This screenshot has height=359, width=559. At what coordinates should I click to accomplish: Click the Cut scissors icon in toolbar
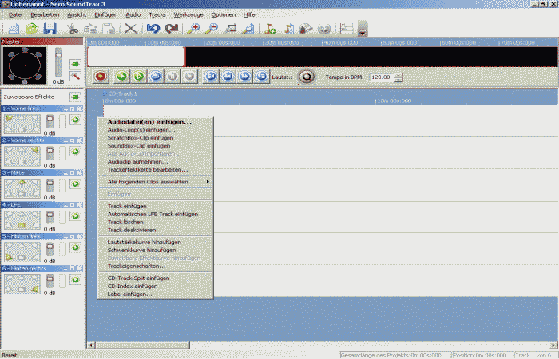73,30
